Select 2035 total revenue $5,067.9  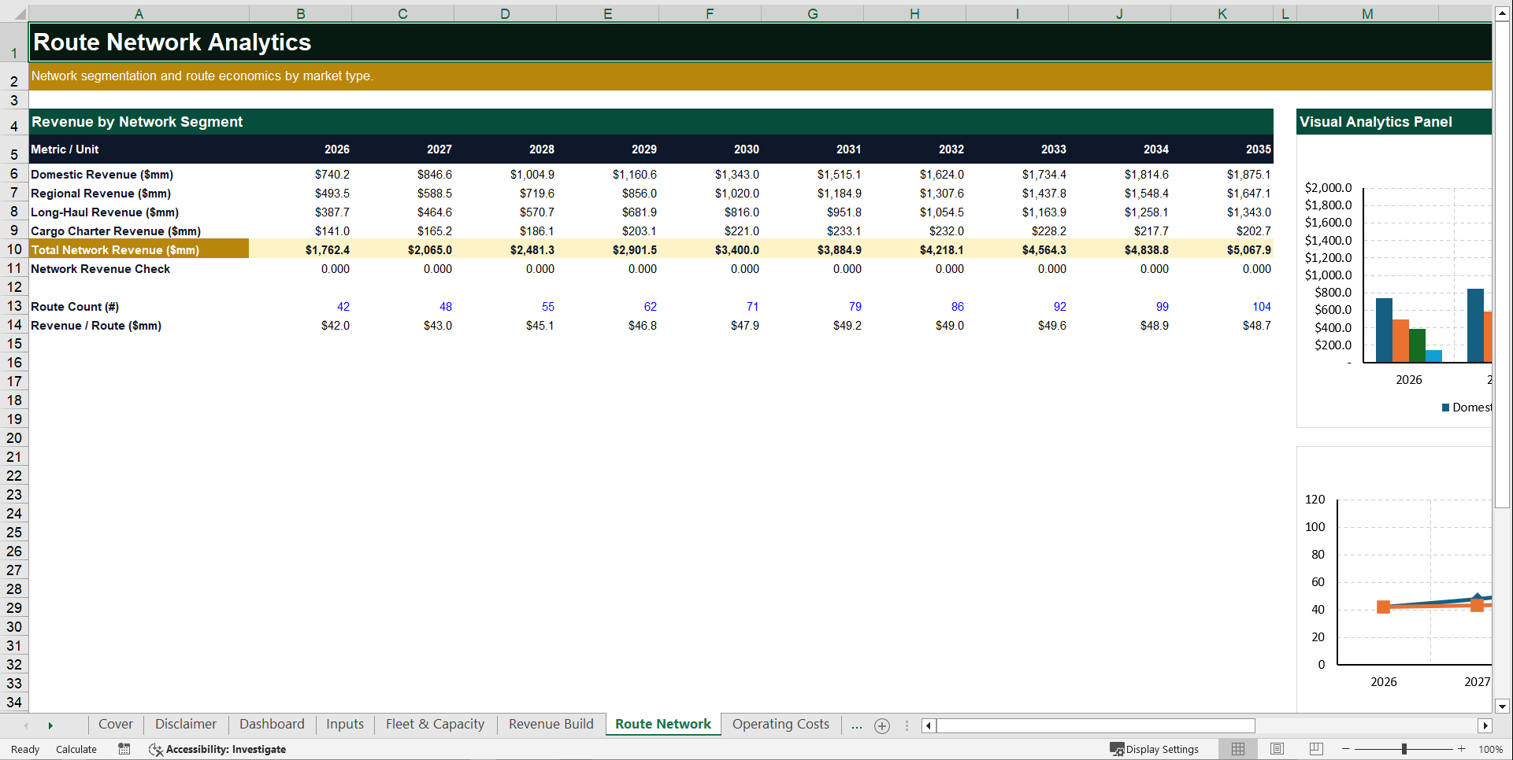tap(1222, 249)
